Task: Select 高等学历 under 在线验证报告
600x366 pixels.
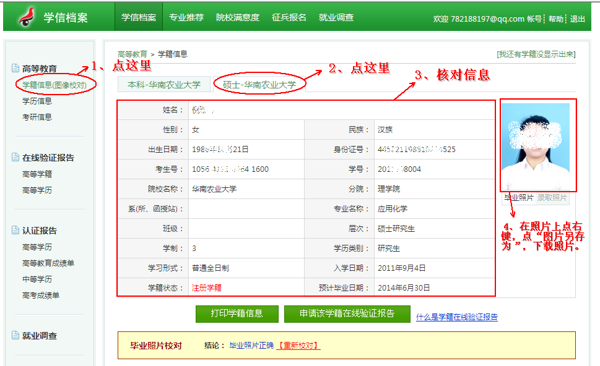Action: 37,190
